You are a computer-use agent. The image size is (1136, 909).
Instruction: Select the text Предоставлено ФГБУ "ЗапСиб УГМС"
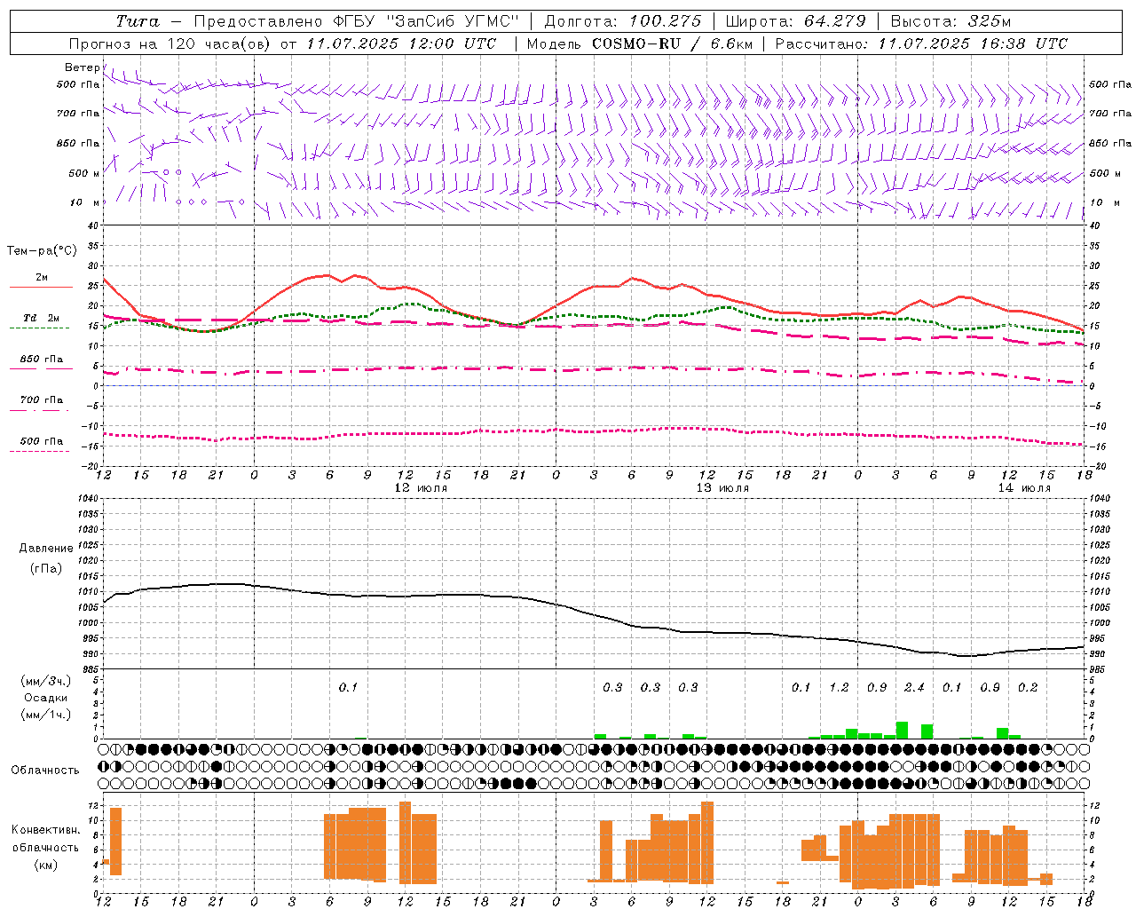[355, 21]
